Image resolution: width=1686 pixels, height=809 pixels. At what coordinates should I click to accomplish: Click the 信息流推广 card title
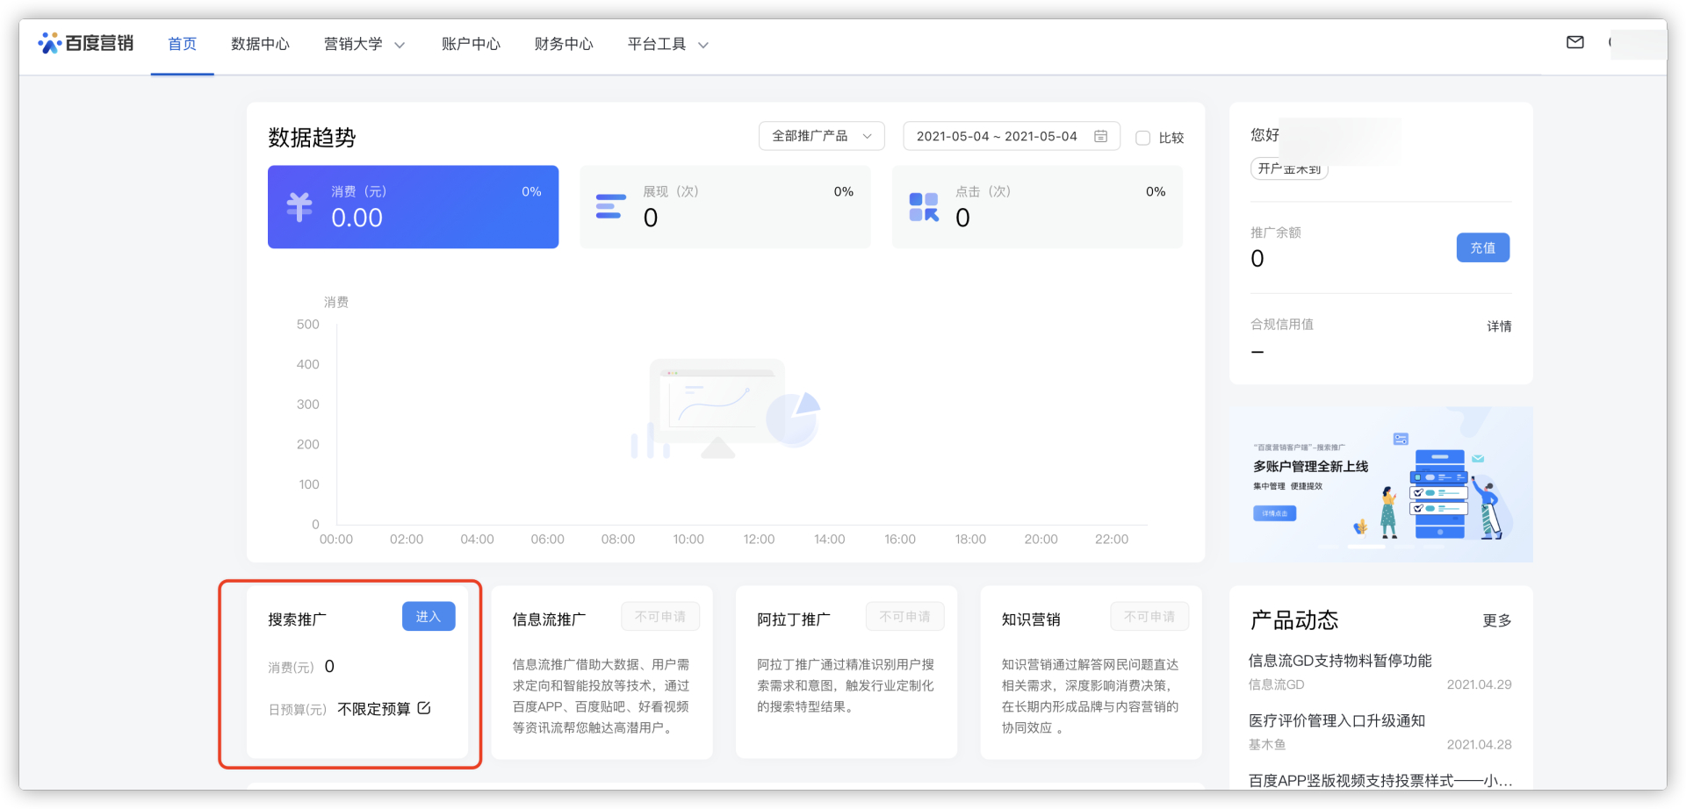(549, 619)
